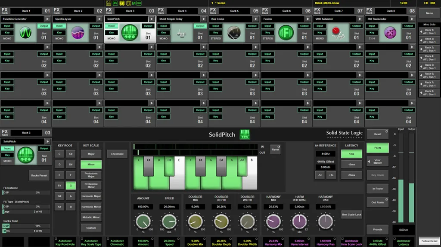Open the Spectra-lyser plugin icon in Rack 2
Image resolution: width=441 pixels, height=247 pixels.
point(78,33)
